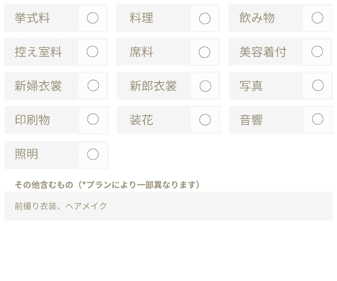Toggle the 新婦衣裳 circle
The image size is (337, 281).
[93, 86]
